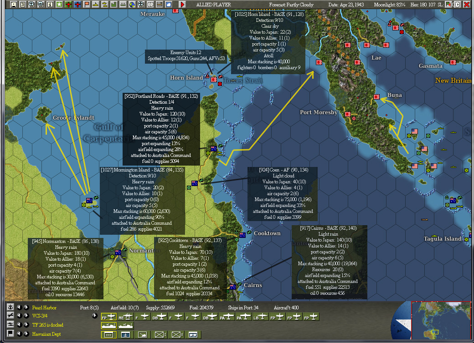Select the highlighted docked task force icon
The image size is (474, 343).
coord(109,326)
